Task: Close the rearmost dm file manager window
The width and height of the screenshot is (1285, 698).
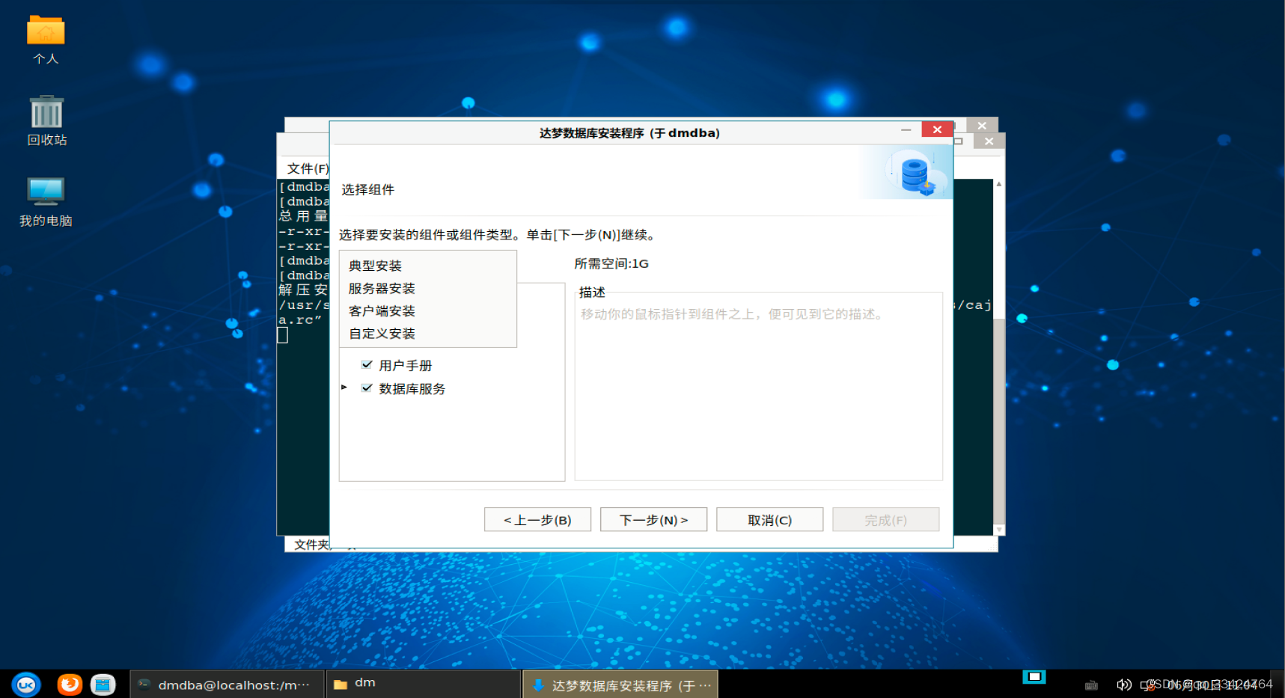Action: [x=982, y=125]
